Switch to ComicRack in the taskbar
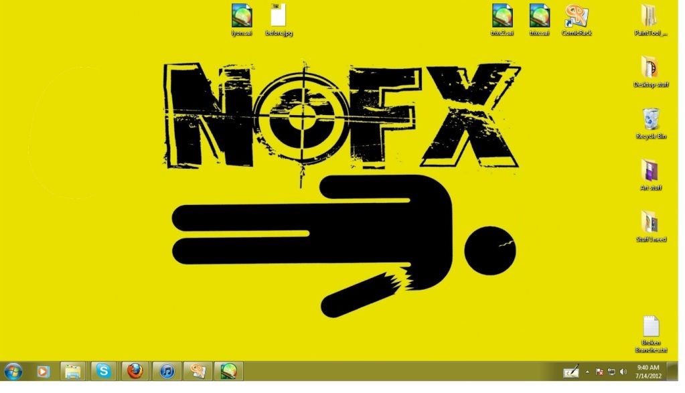This screenshot has height=393, width=685. [198, 372]
